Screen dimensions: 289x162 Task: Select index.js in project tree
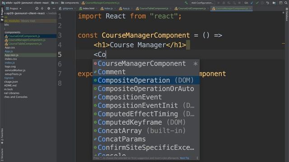click(x=9, y=63)
